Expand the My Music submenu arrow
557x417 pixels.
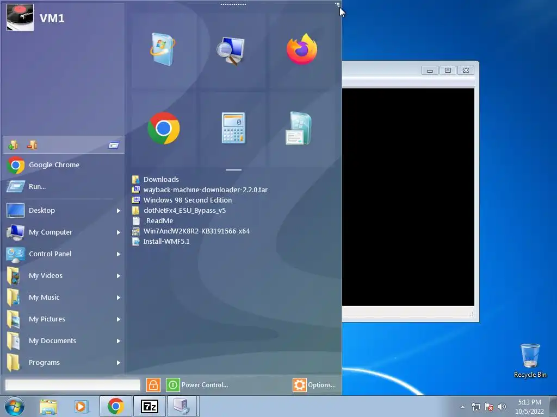coord(119,298)
